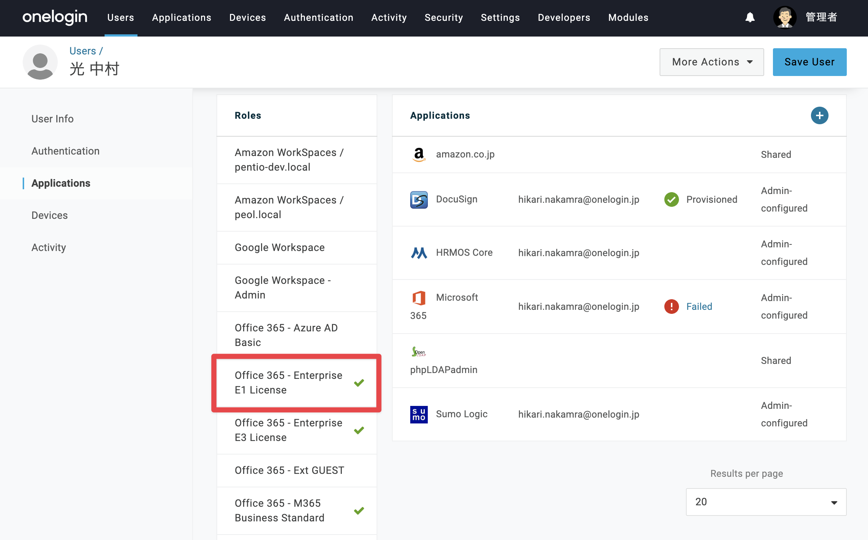Click the DocuSign app icon

(419, 199)
